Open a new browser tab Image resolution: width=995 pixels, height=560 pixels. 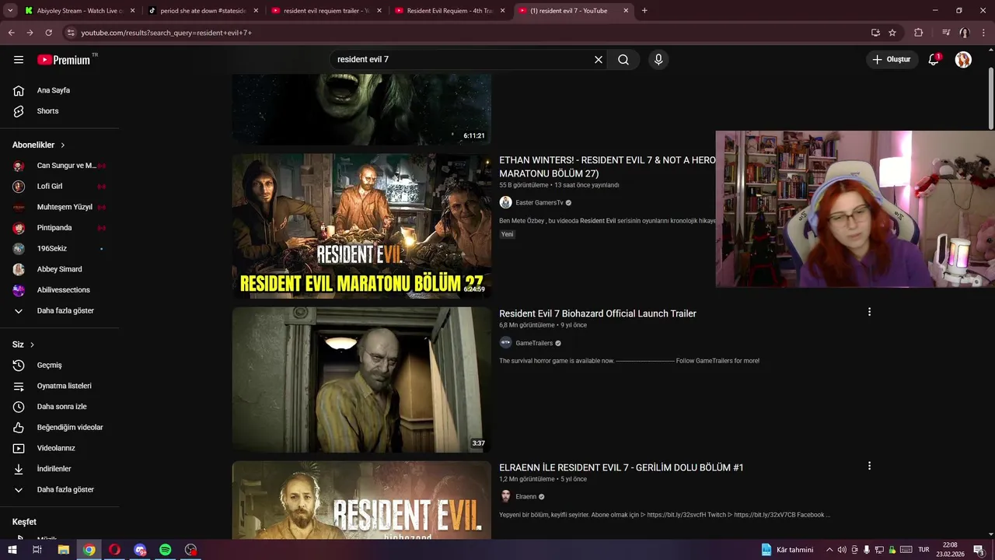[644, 11]
